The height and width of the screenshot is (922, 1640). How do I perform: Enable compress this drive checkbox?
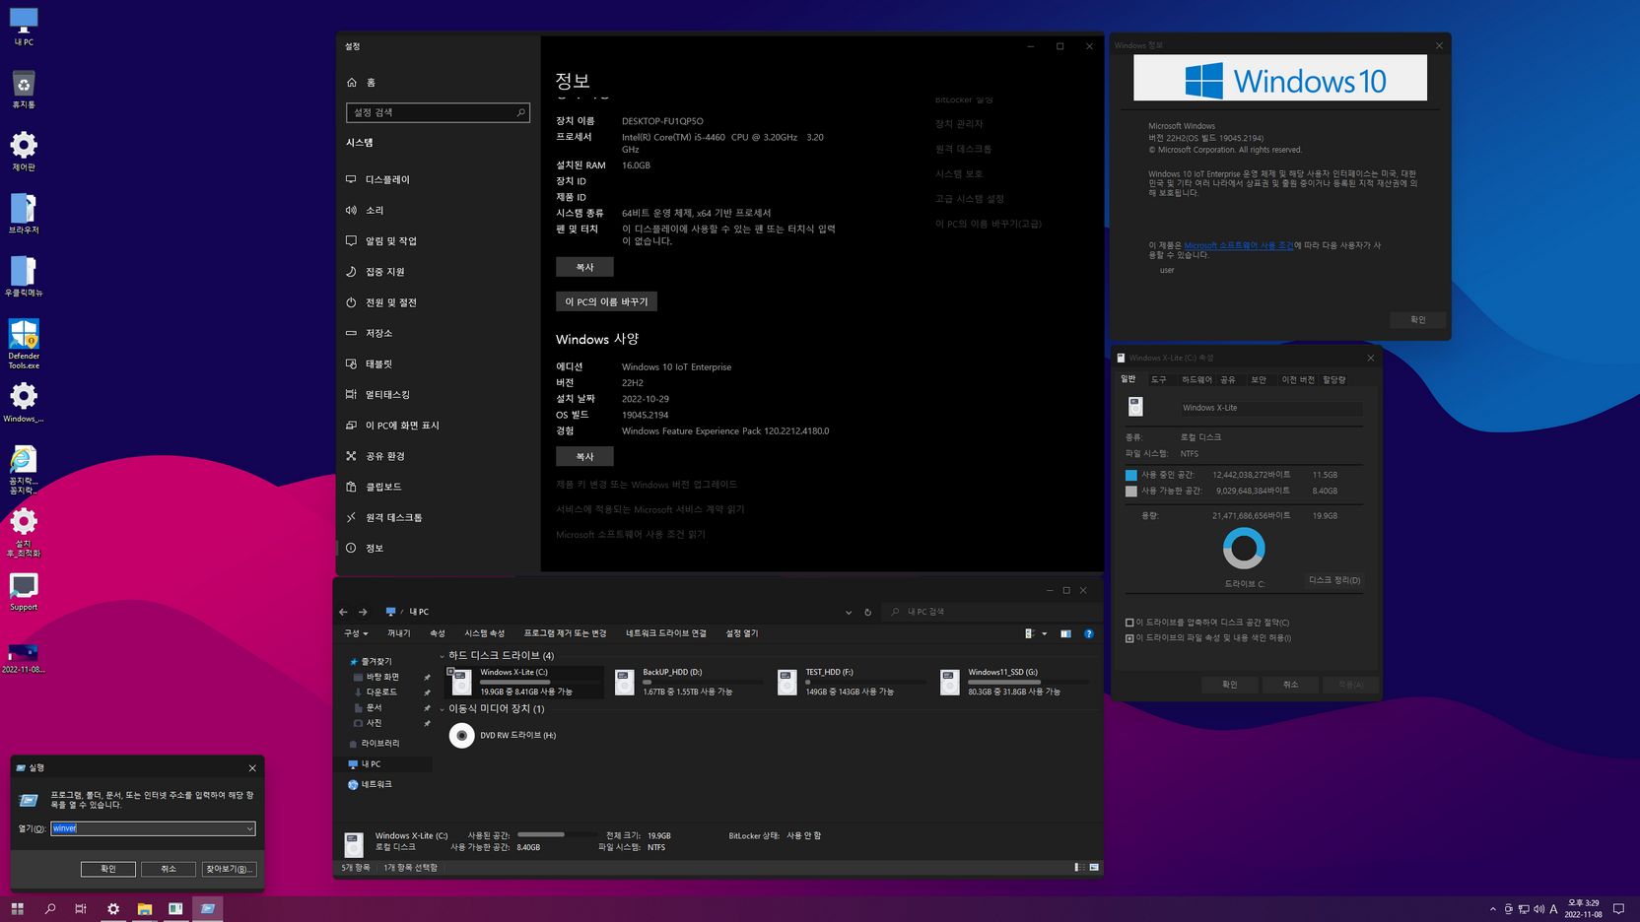point(1129,623)
